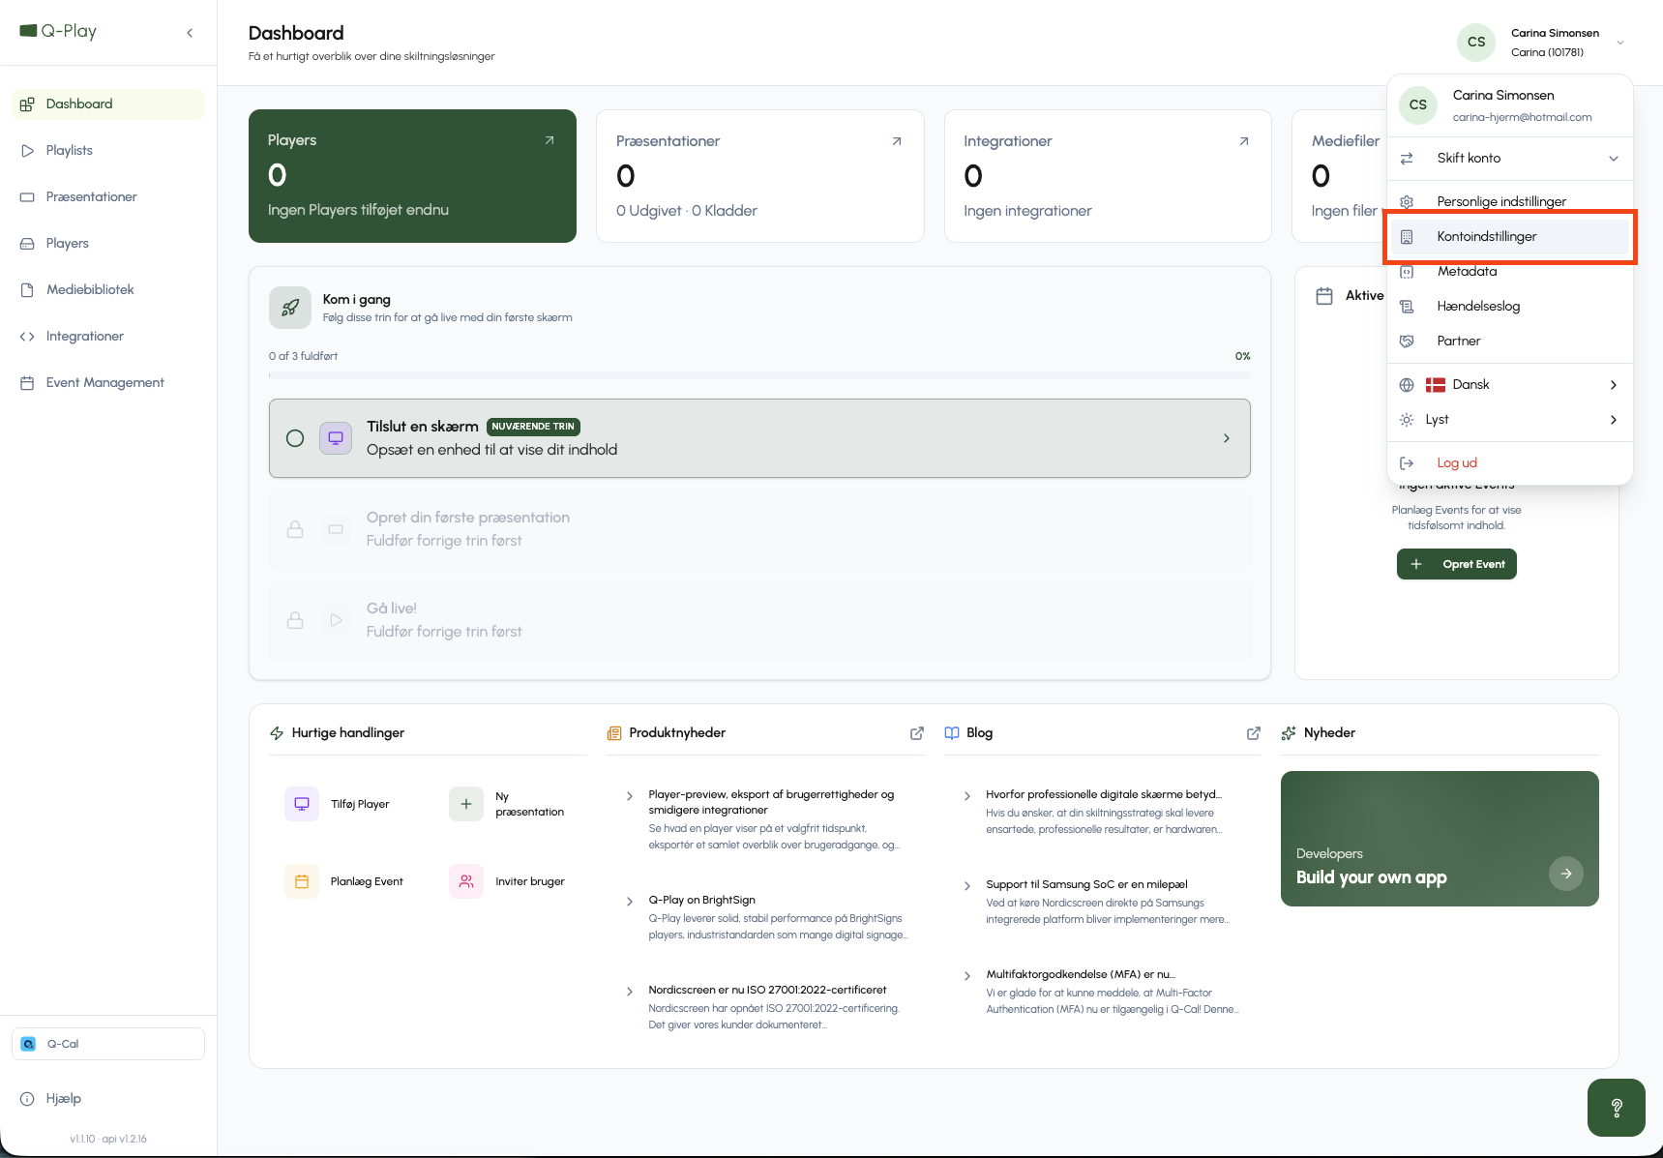Open Personlige indstillinger
This screenshot has height=1158, width=1663.
pos(1510,201)
